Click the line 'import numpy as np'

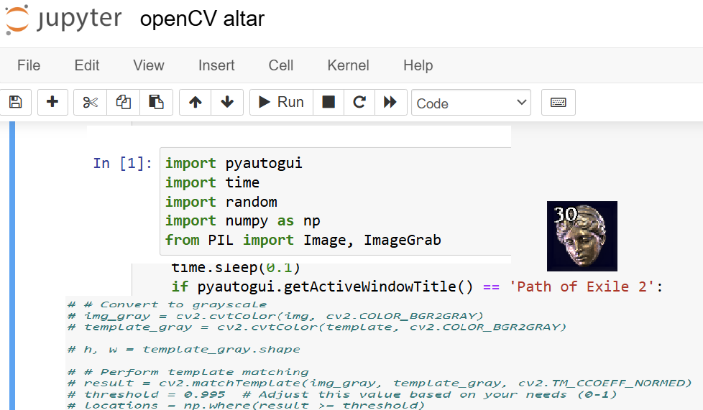tap(242, 220)
